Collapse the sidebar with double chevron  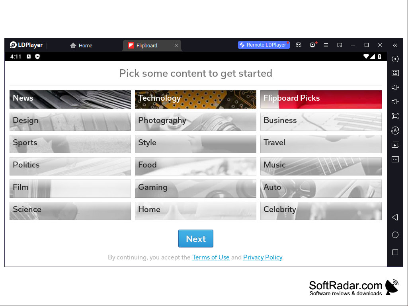pos(395,45)
